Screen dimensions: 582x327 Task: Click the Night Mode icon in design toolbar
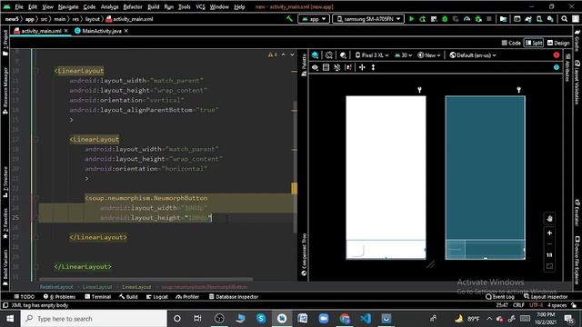tap(344, 55)
